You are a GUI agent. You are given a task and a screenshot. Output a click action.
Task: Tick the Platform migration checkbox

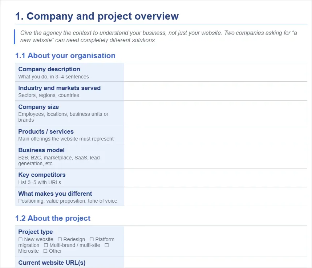click(92, 239)
